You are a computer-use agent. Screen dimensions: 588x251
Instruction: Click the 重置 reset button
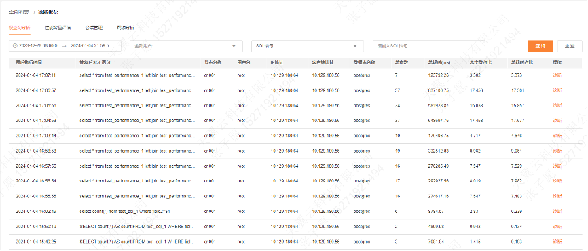pyautogui.click(x=570, y=46)
